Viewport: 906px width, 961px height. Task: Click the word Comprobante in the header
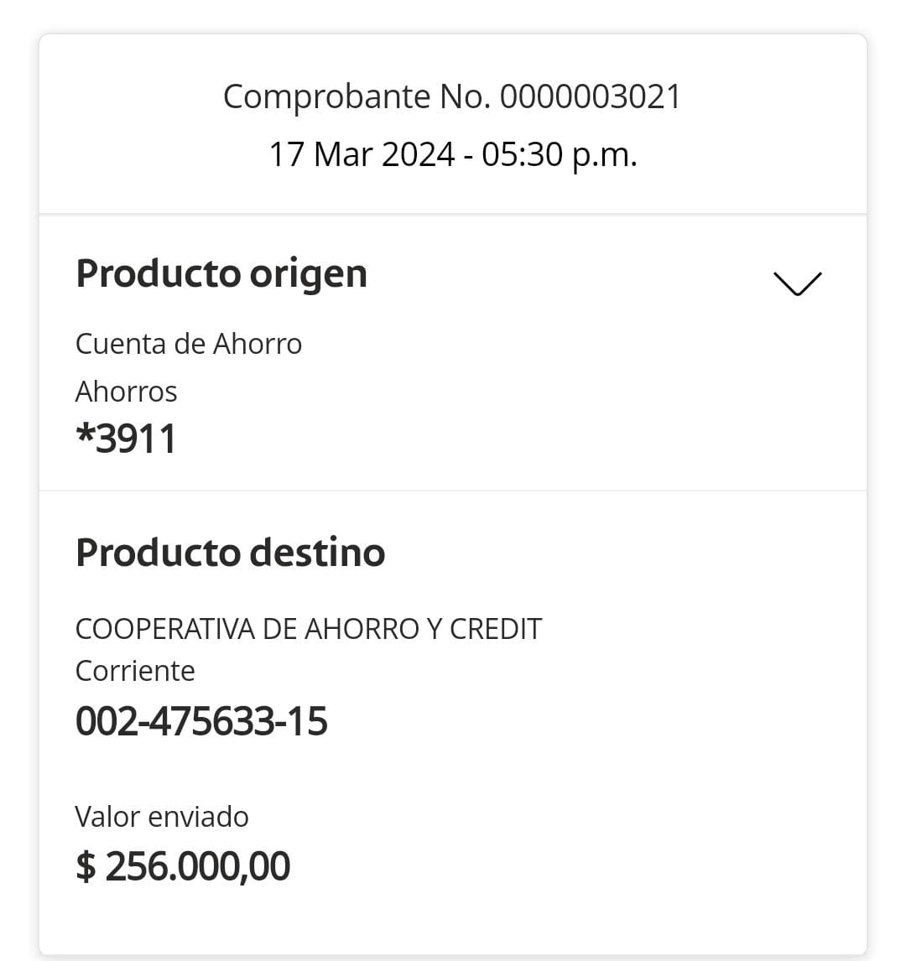point(327,96)
